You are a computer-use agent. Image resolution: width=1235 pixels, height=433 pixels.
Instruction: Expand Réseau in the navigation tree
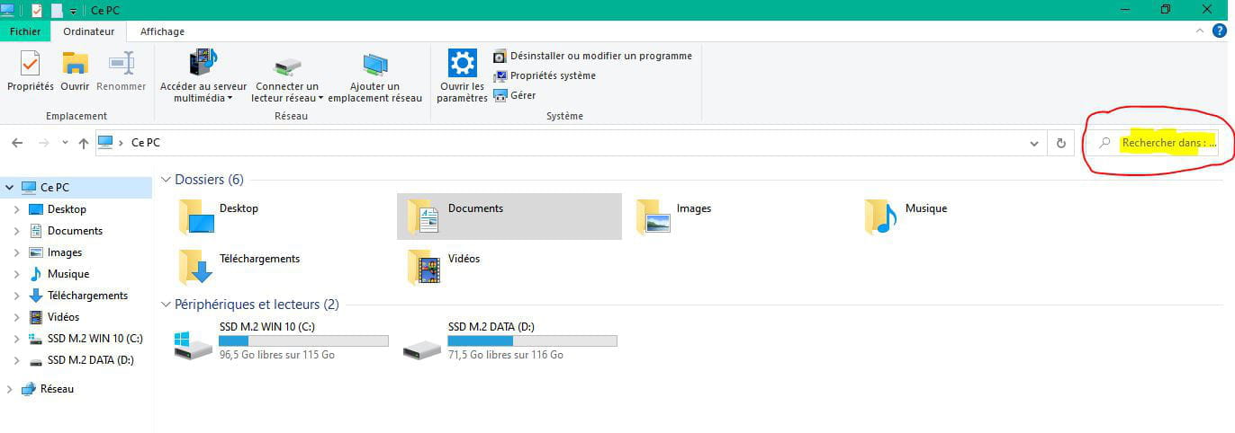[10, 389]
